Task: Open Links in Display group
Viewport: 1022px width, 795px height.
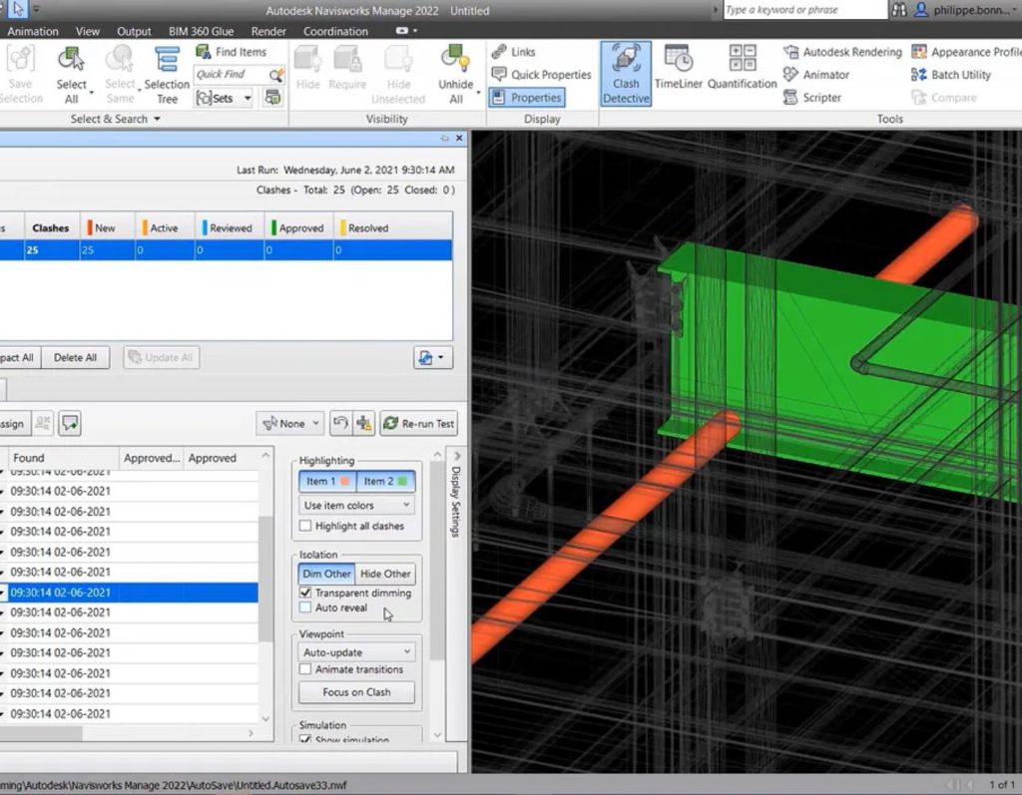Action: point(514,52)
